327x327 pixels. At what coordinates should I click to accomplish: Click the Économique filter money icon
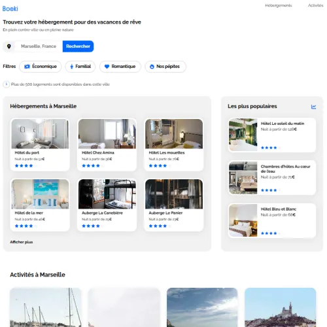click(27, 67)
